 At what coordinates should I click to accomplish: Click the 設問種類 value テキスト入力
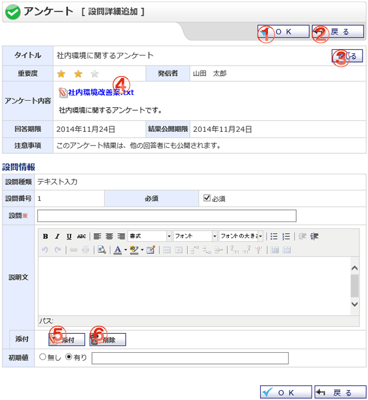[x=58, y=182]
